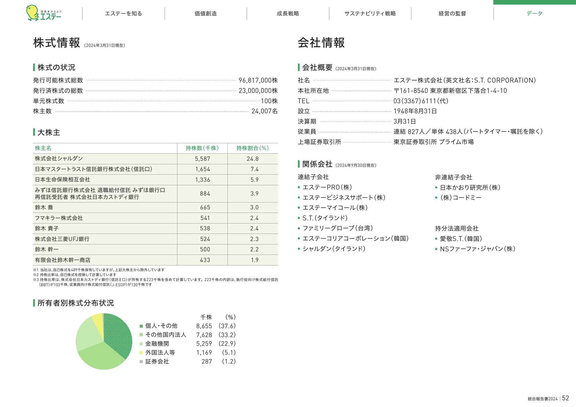Switch to the 成長戦略 tab
The width and height of the screenshot is (576, 407).
288,14
